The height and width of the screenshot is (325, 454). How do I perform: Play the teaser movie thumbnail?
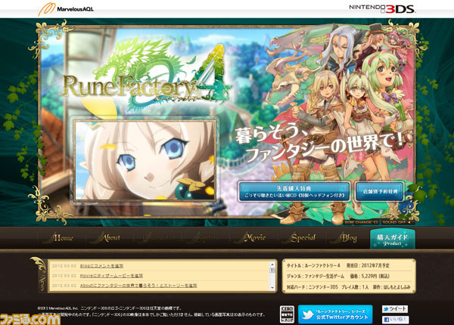tap(145, 160)
